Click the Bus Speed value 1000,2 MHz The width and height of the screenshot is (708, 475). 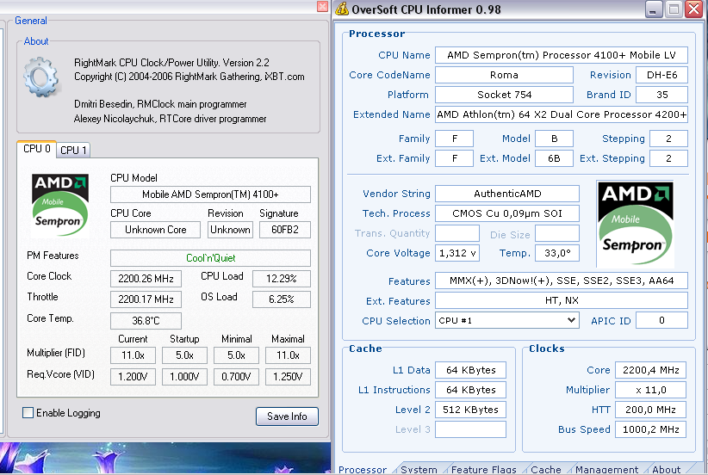click(x=650, y=429)
